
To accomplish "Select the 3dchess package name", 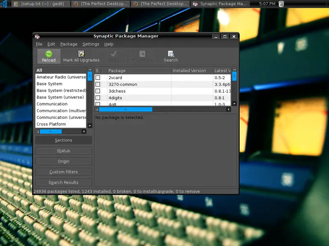I will pos(117,91).
